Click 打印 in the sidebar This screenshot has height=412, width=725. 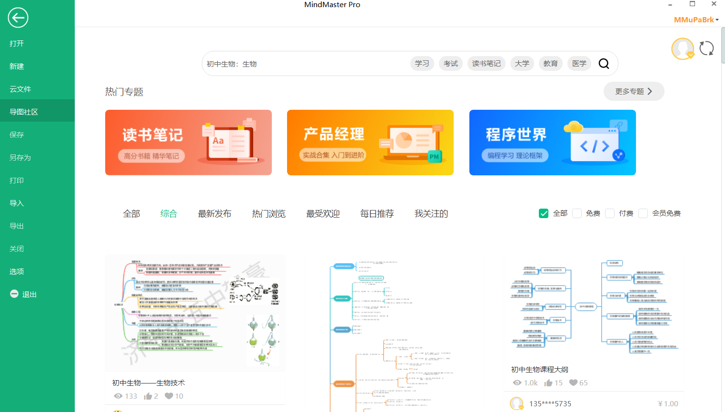[37, 180]
